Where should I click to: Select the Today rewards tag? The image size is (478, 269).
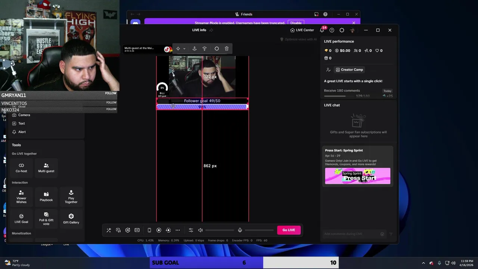tap(388, 91)
